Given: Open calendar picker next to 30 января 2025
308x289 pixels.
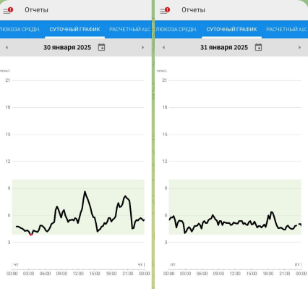Looking at the screenshot, I should (101, 47).
